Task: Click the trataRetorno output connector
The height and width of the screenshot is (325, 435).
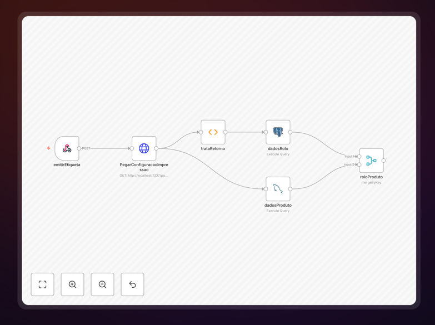Action: pyautogui.click(x=225, y=132)
